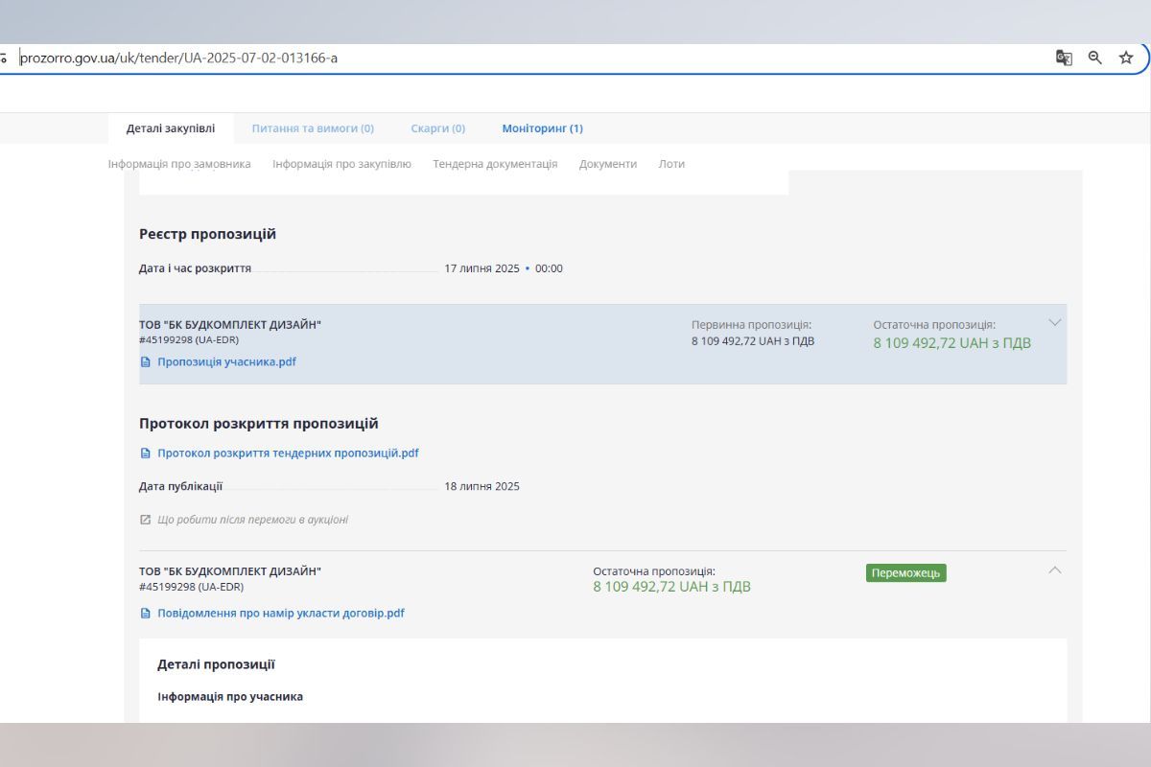Select the Деталі закупівлі tab
This screenshot has height=767, width=1151.
click(x=171, y=128)
